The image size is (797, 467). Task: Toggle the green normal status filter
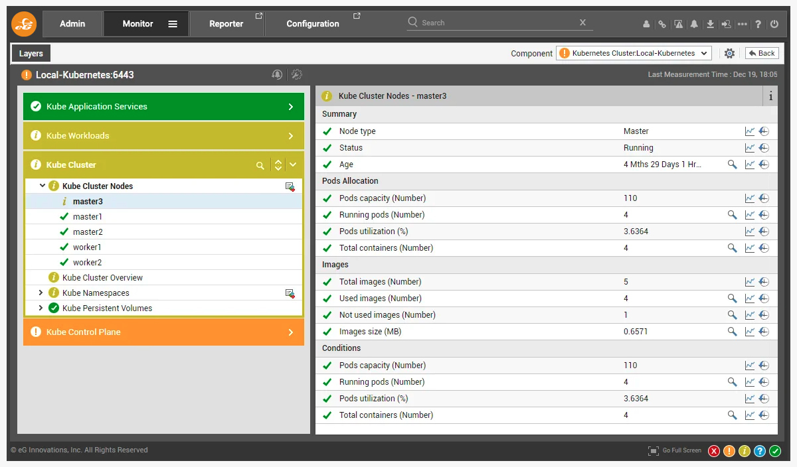pos(775,451)
